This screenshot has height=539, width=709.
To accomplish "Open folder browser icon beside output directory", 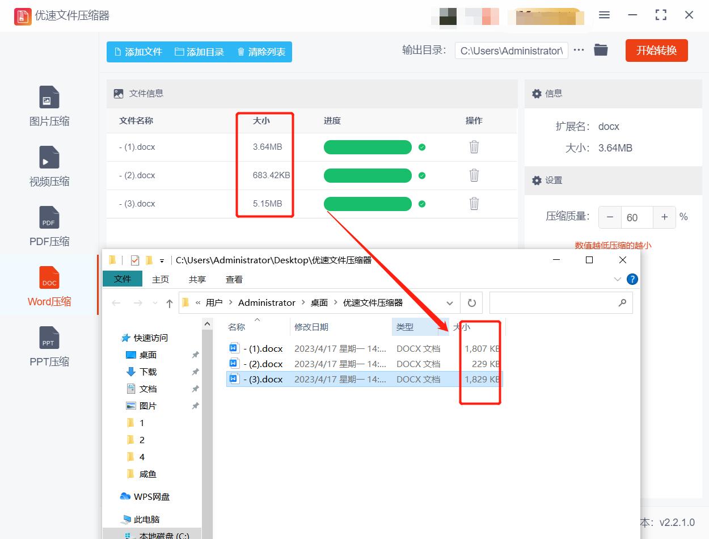I will pos(601,50).
